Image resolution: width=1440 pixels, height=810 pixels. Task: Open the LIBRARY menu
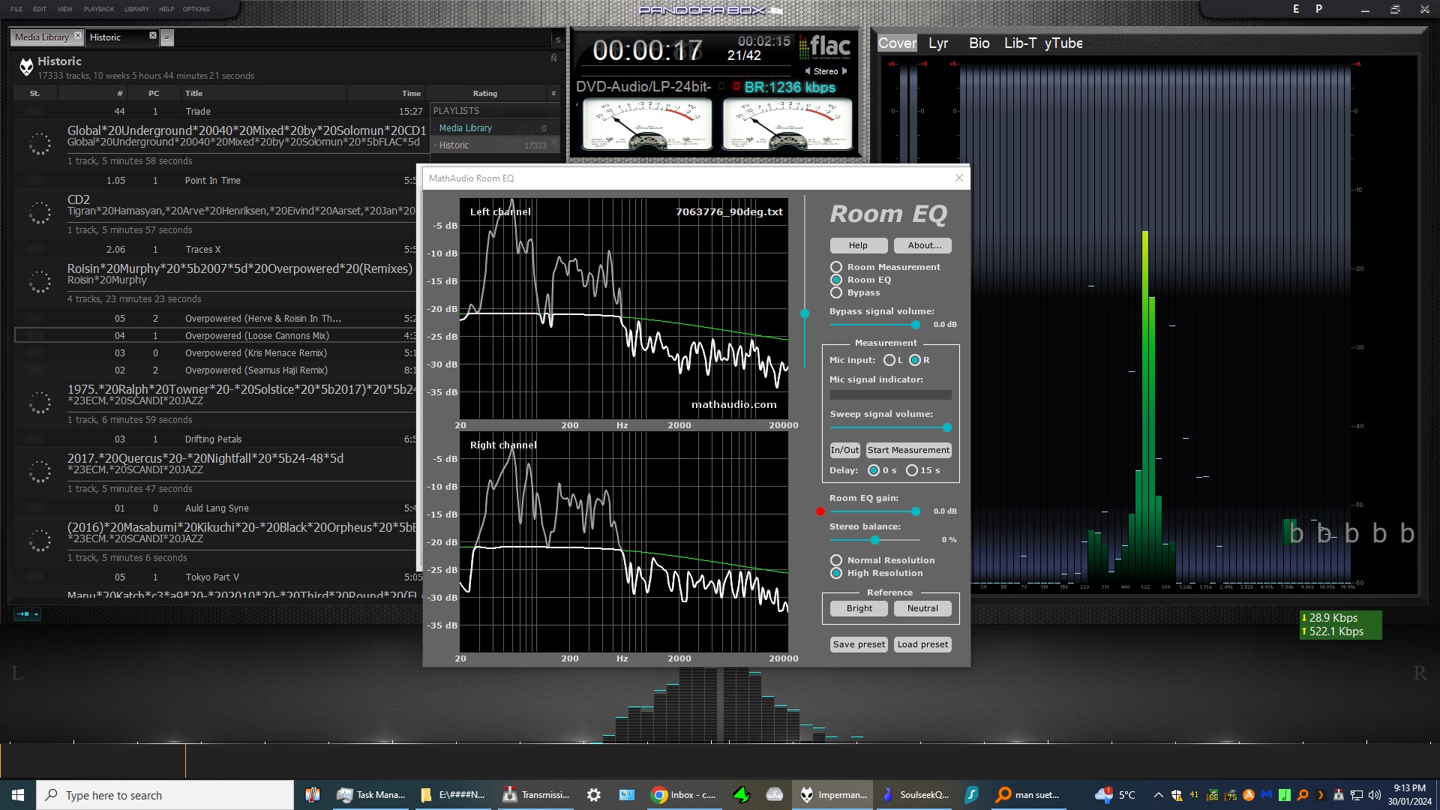[x=136, y=9]
